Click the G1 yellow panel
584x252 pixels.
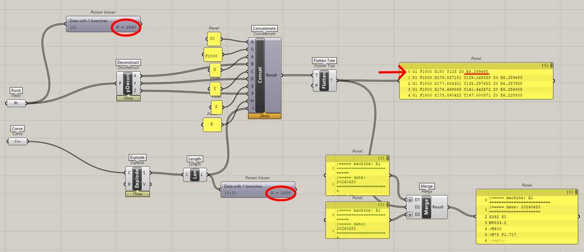pyautogui.click(x=213, y=38)
